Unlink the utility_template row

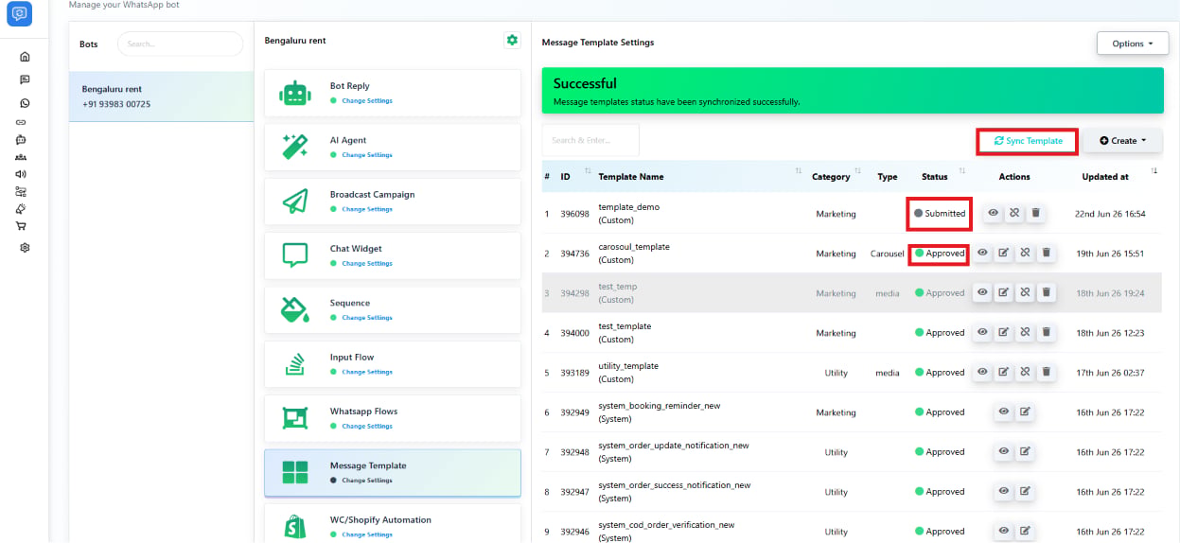[1025, 373]
